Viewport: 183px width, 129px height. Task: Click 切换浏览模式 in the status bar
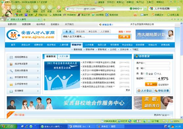pyautogui.click(x=109, y=121)
